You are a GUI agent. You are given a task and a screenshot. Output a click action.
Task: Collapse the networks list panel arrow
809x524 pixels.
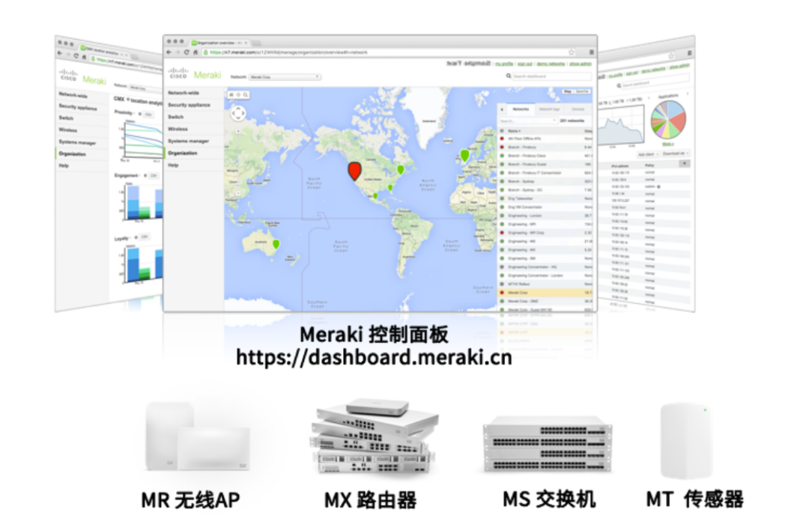(x=503, y=109)
